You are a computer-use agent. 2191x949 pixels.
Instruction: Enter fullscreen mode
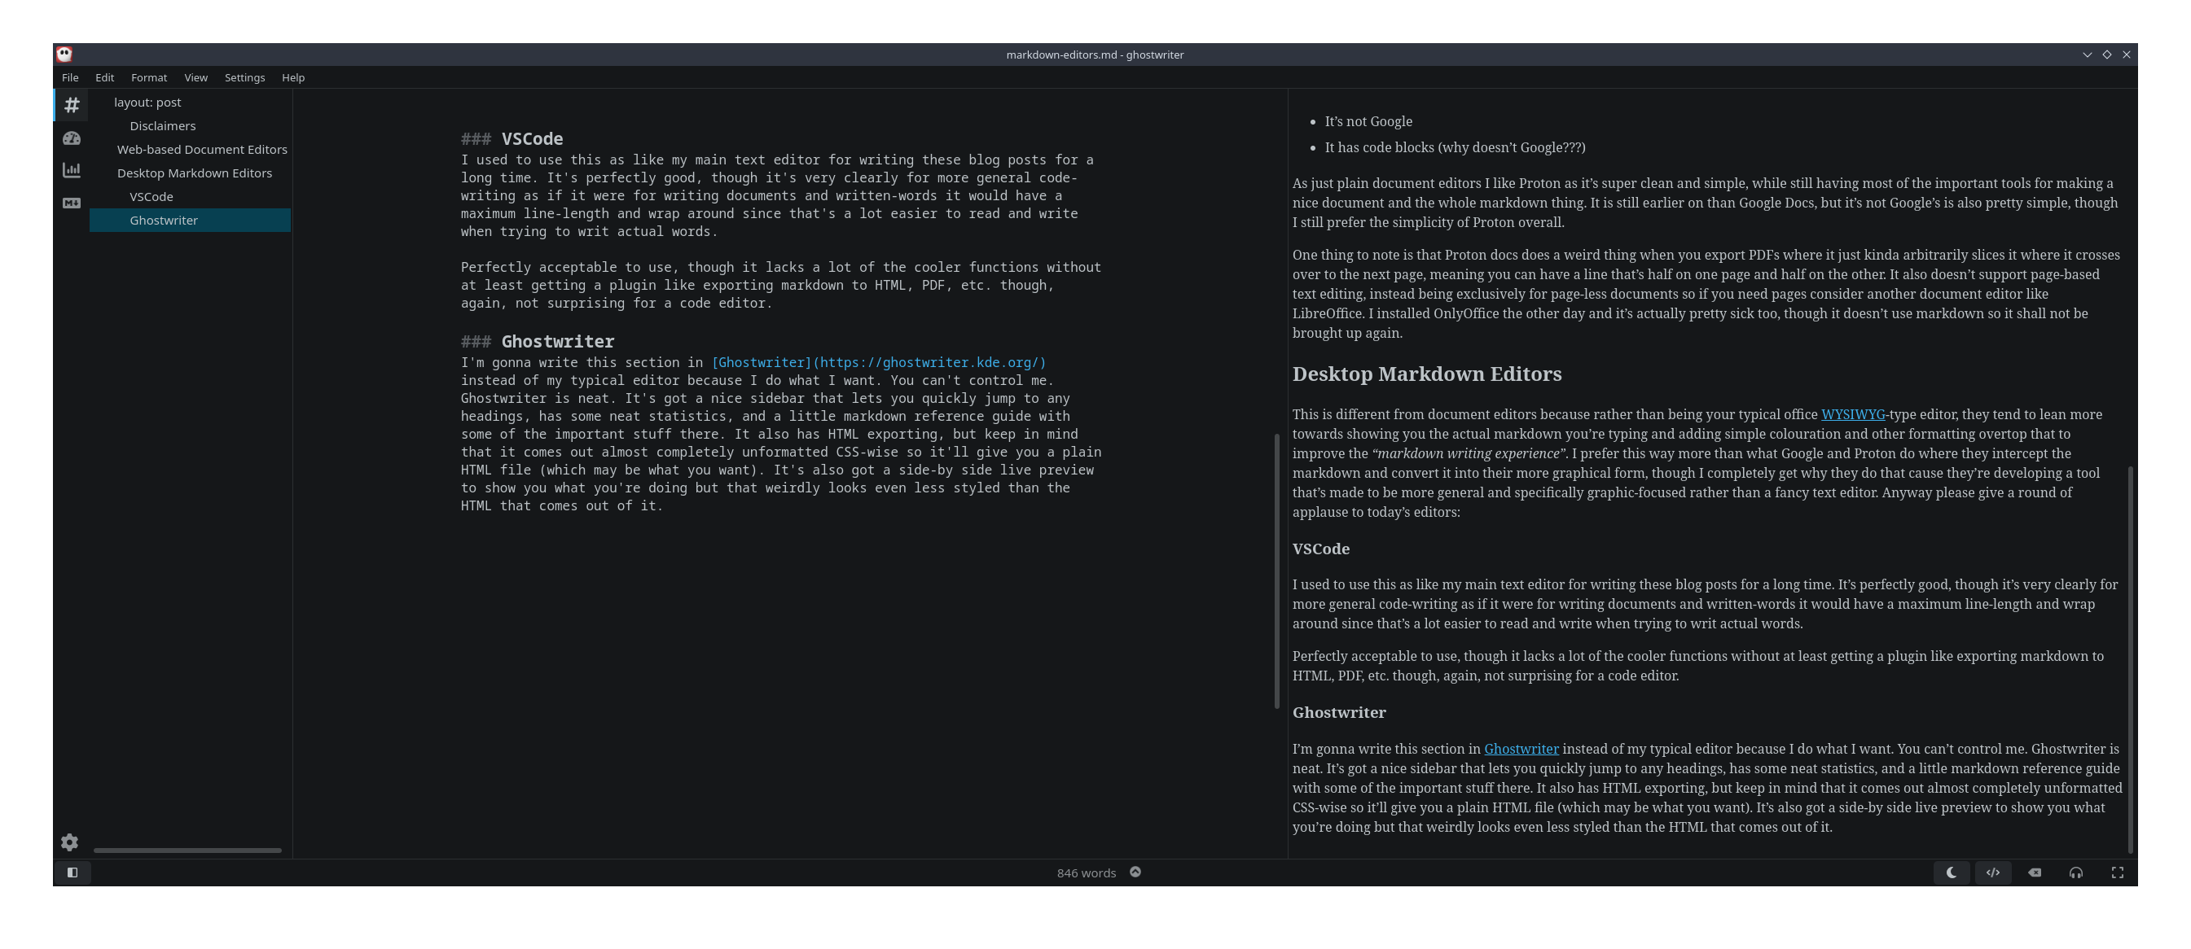click(2117, 872)
